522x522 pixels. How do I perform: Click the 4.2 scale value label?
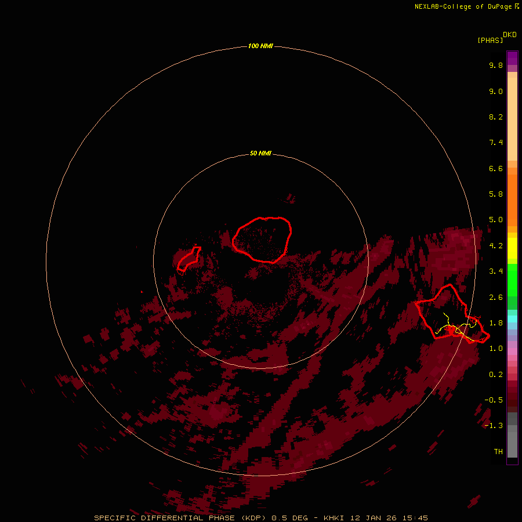point(496,246)
